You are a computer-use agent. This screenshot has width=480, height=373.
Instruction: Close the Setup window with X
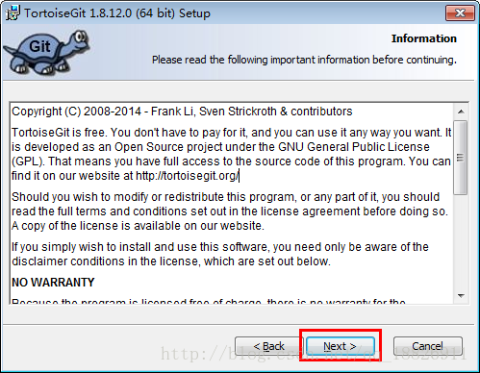(x=460, y=13)
